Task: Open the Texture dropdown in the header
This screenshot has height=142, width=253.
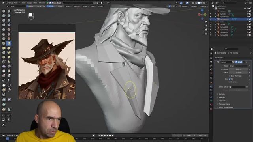Action: point(76,6)
